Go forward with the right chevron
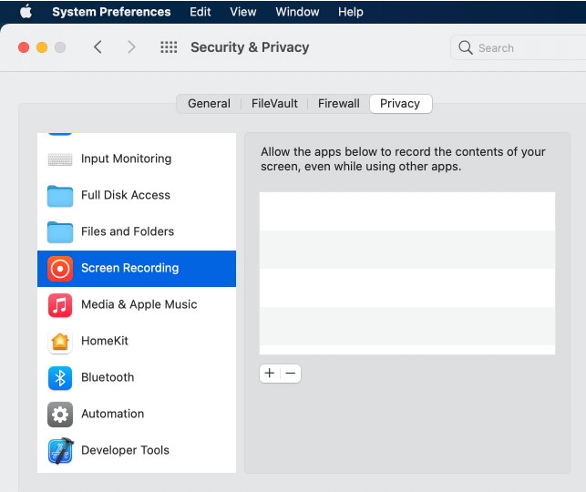This screenshot has width=586, height=492. [131, 47]
